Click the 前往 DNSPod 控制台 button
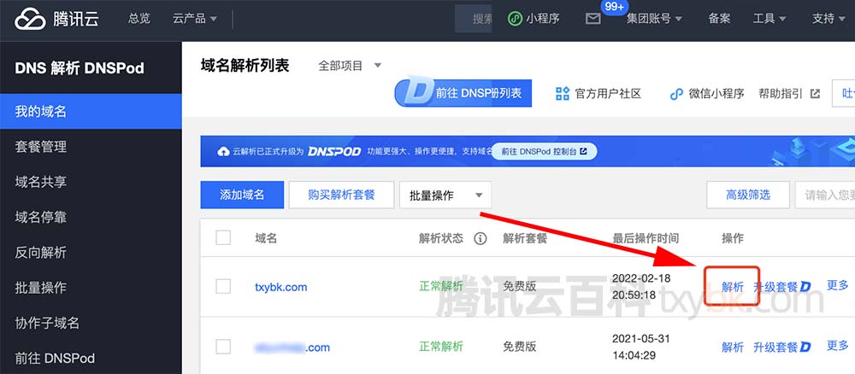 click(544, 151)
